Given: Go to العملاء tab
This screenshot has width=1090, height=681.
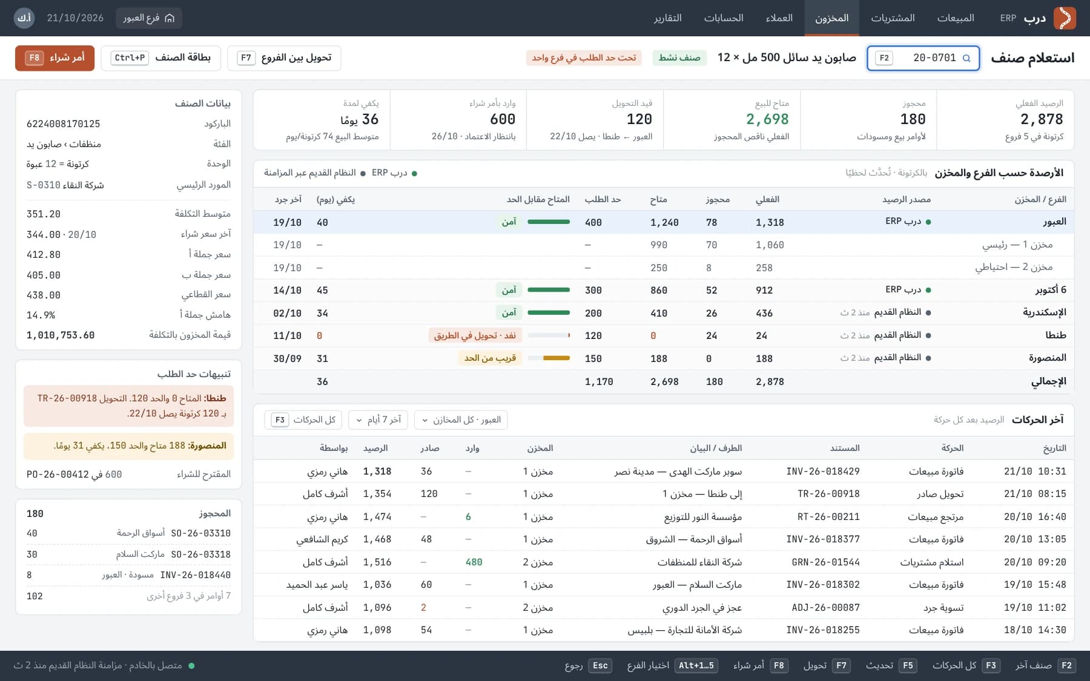Looking at the screenshot, I should [779, 18].
